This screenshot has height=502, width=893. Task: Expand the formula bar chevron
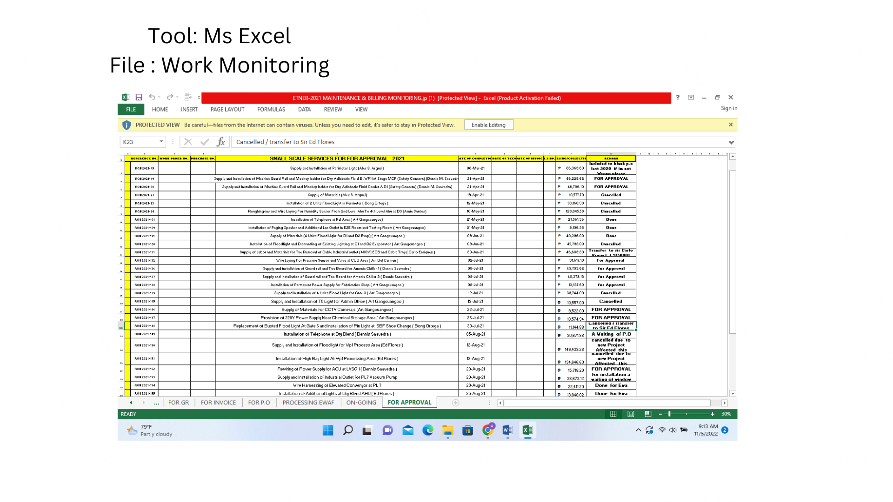[x=731, y=142]
